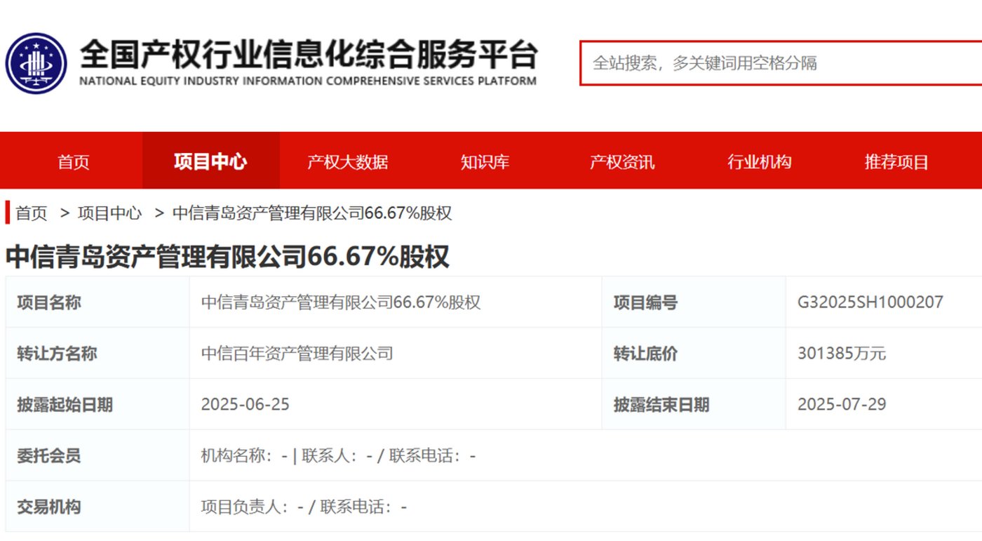This screenshot has height=541, width=982.
Task: Open the 产权大数据 navigation item
Action: [347, 162]
